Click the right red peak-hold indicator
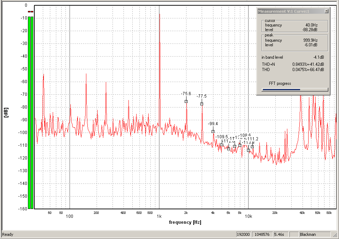The height and width of the screenshot is (239, 339). (32, 12)
